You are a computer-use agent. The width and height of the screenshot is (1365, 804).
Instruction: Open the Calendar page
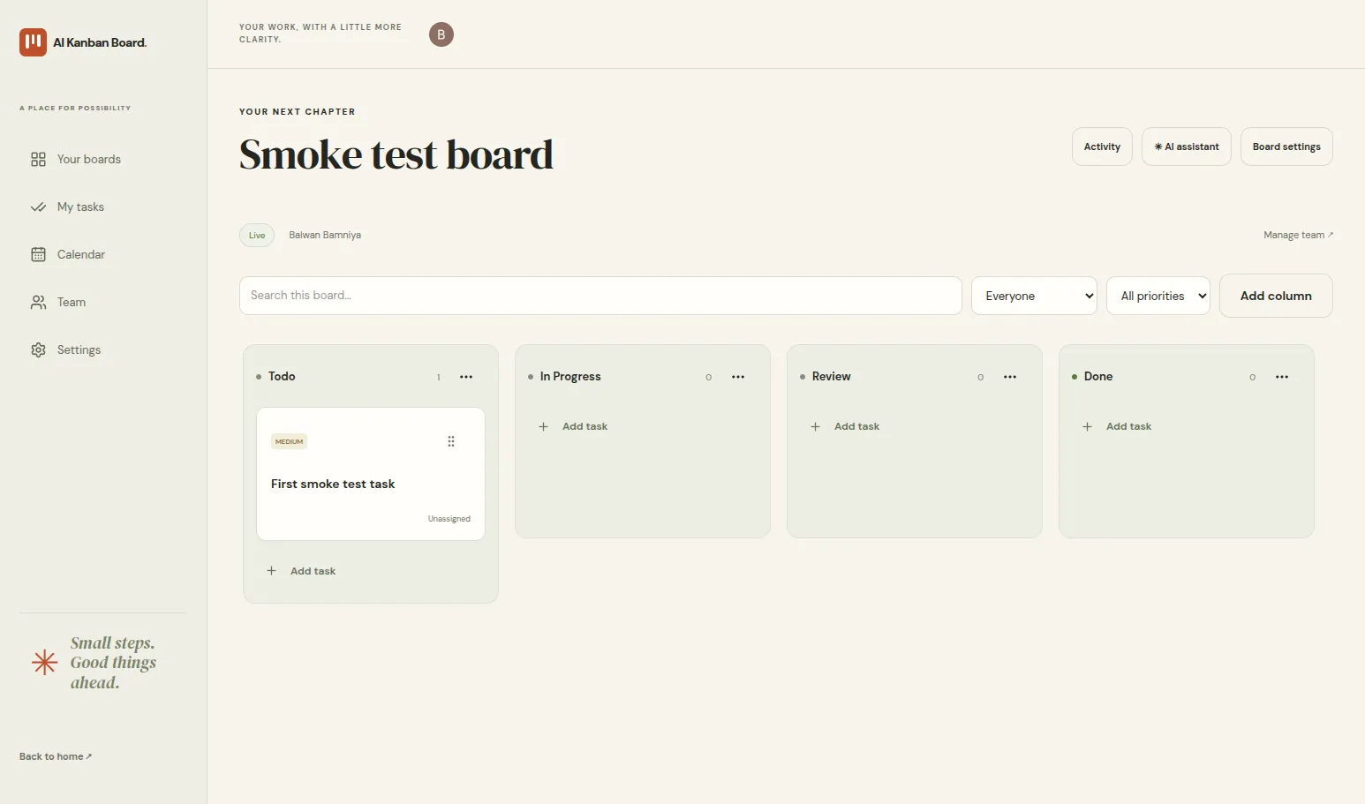coord(80,254)
